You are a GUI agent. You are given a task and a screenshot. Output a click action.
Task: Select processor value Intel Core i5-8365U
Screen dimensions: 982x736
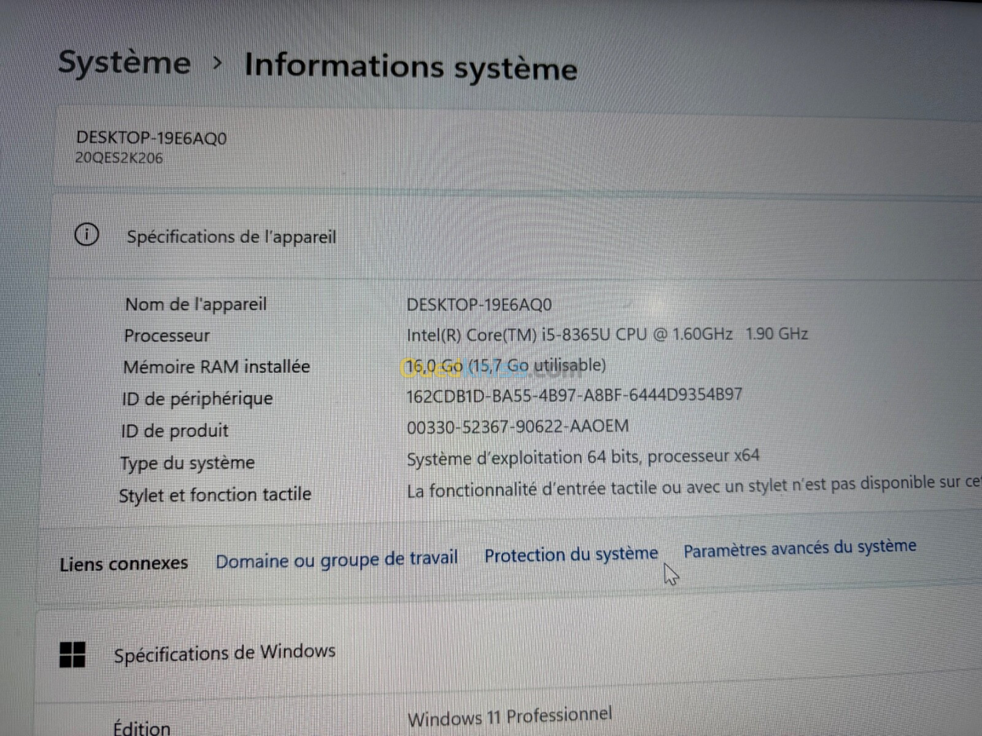tap(607, 334)
